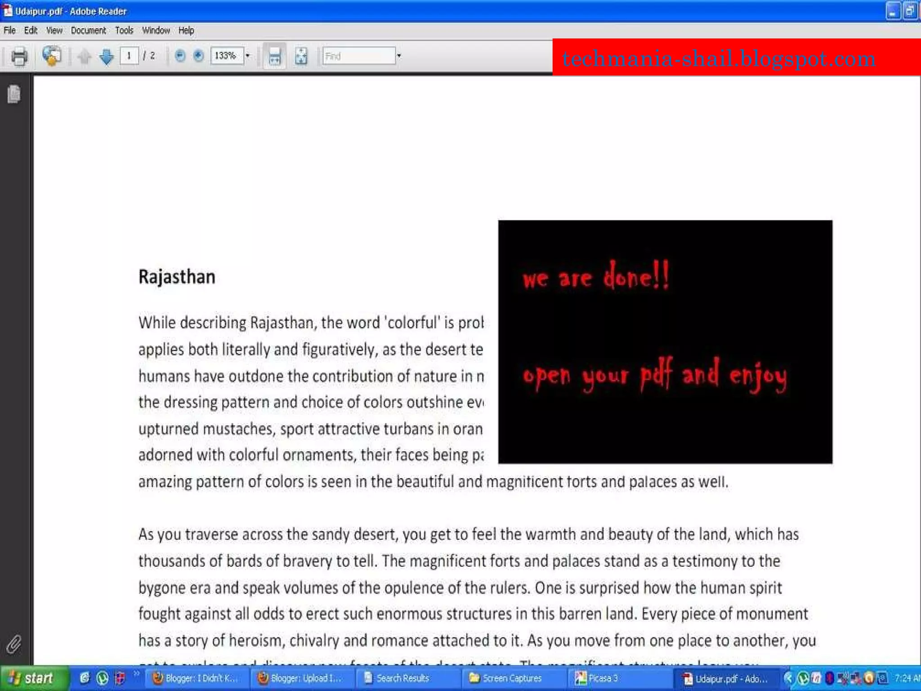Open the File menu
This screenshot has height=691, width=921.
coord(9,31)
